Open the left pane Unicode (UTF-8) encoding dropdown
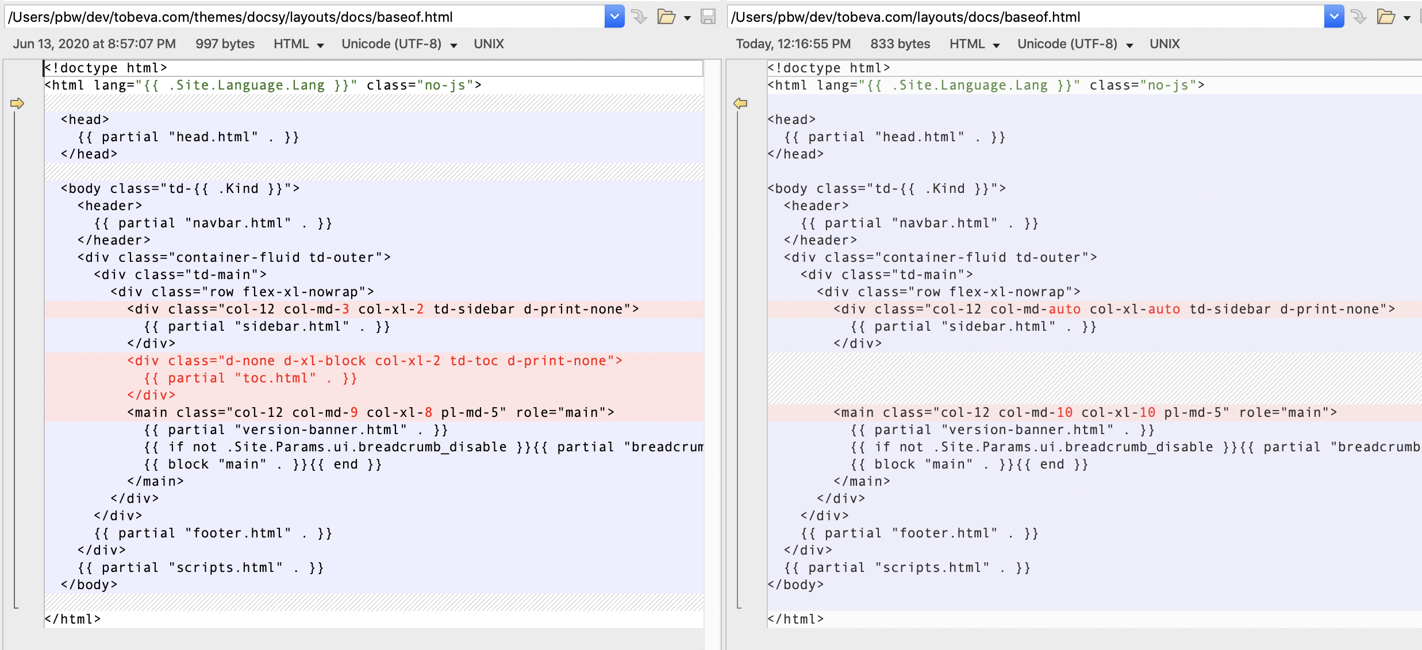1422x650 pixels. coord(399,44)
